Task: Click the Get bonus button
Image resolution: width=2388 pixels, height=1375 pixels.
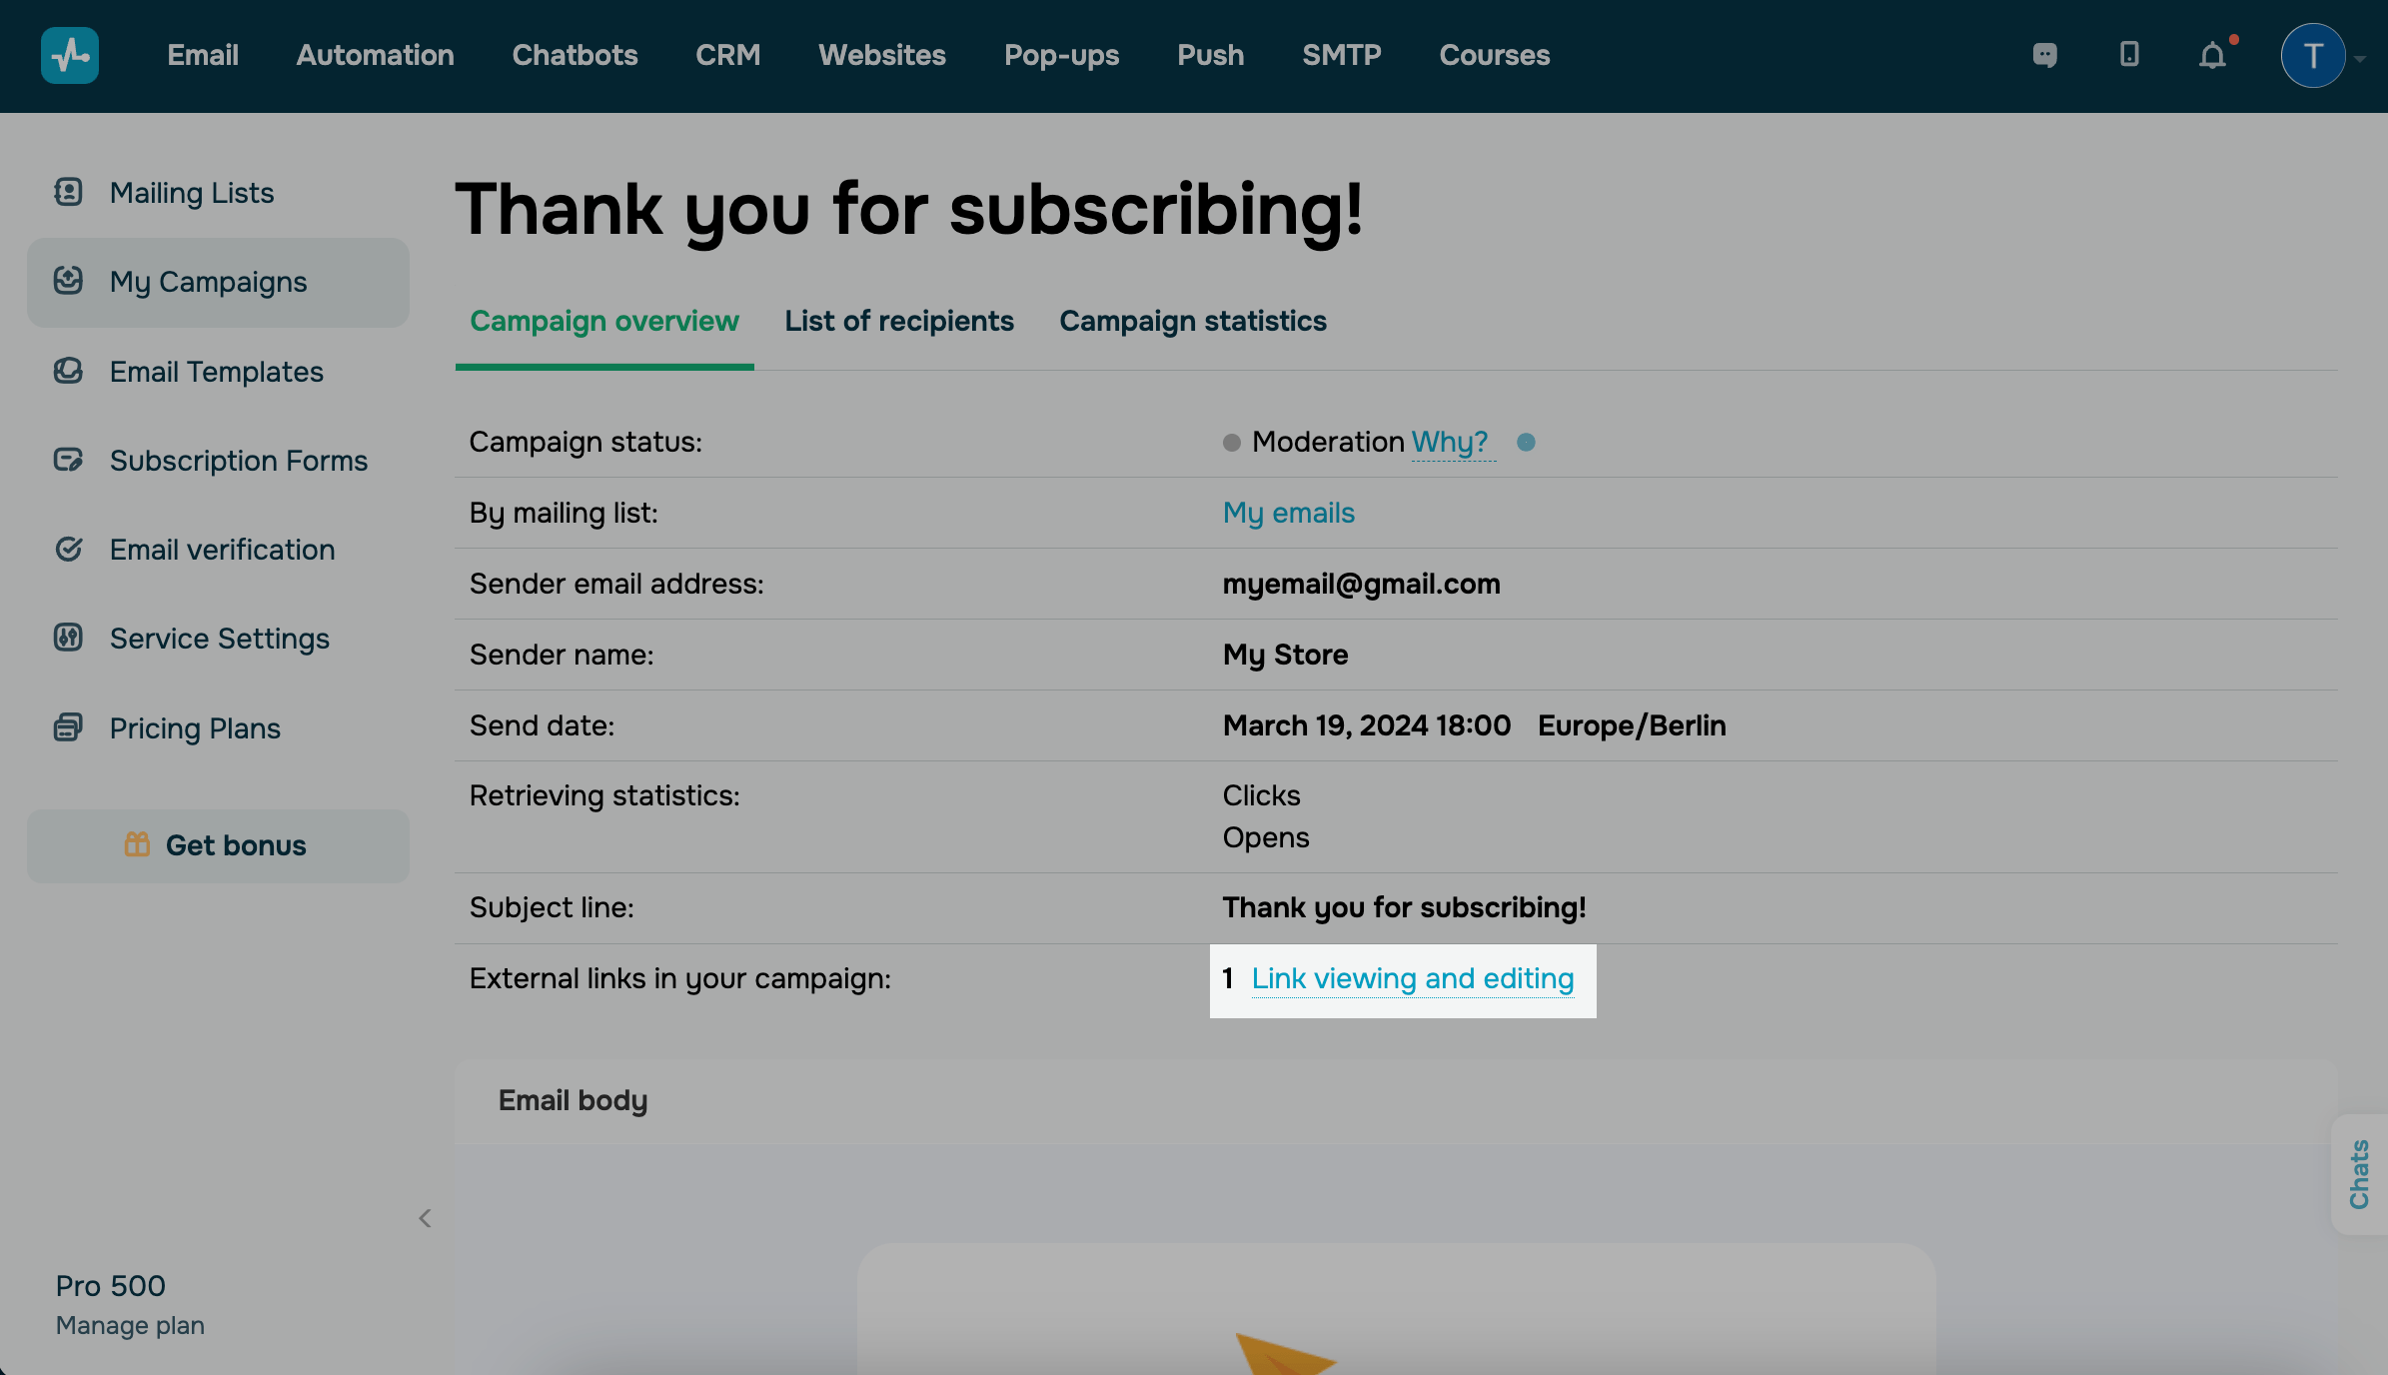Action: (218, 845)
